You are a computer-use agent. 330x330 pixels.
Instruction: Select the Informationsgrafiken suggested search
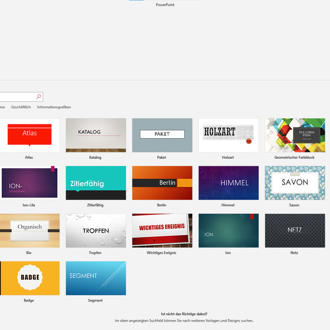point(54,107)
